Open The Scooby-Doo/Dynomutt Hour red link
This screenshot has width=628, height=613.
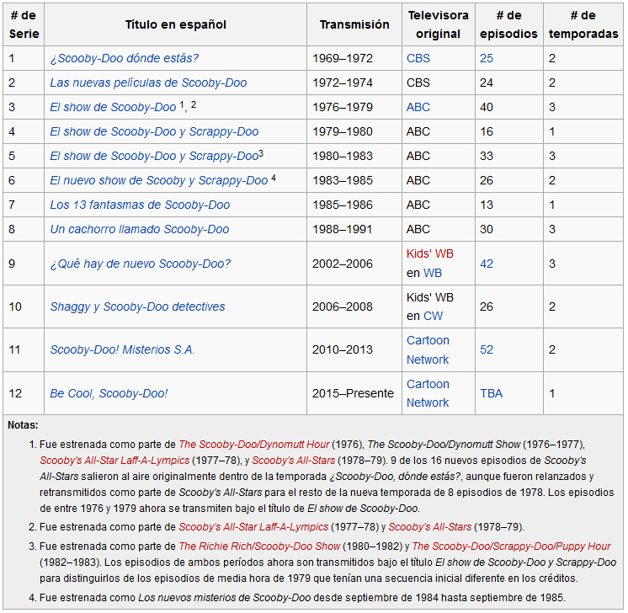tap(254, 445)
